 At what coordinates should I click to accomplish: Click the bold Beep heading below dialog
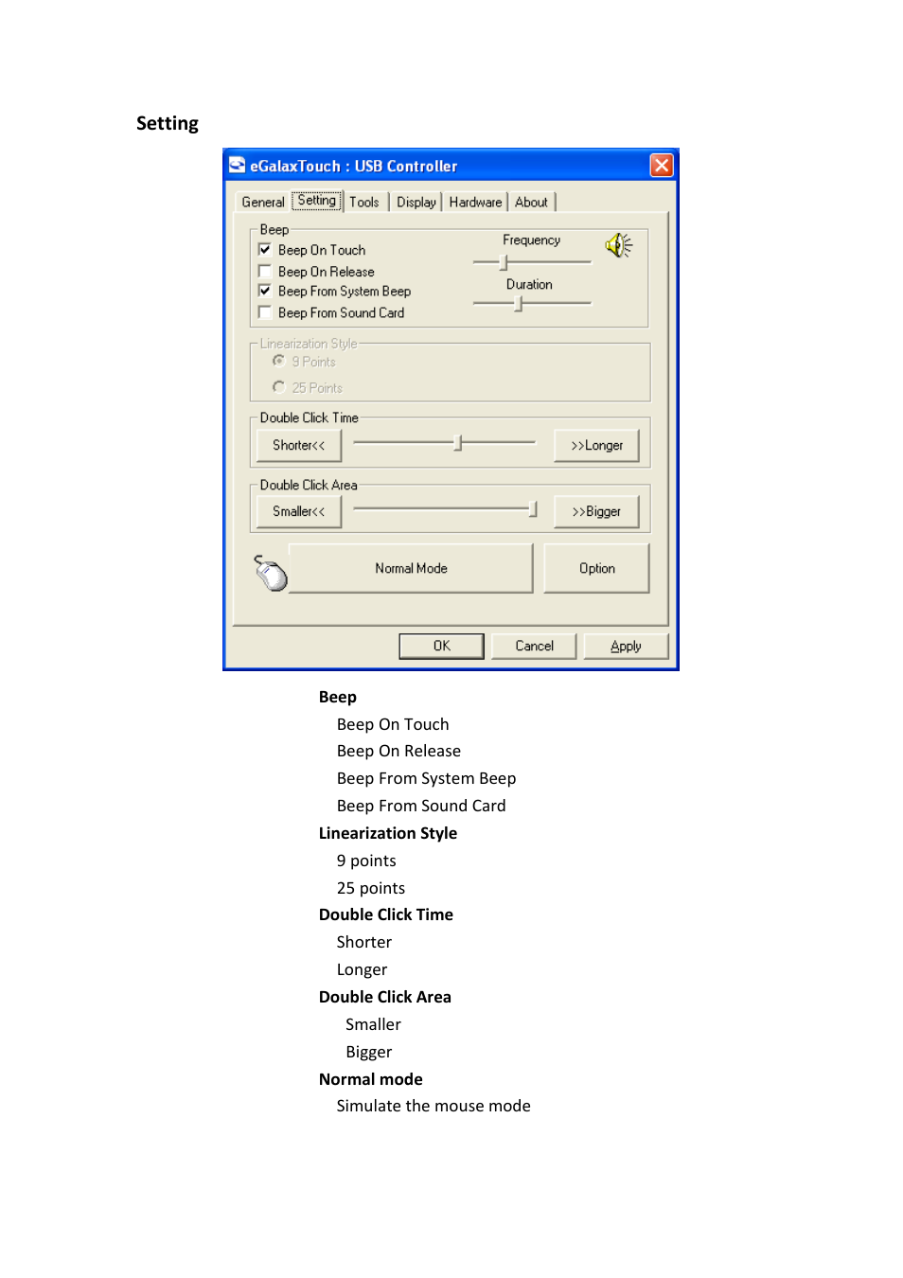point(338,697)
